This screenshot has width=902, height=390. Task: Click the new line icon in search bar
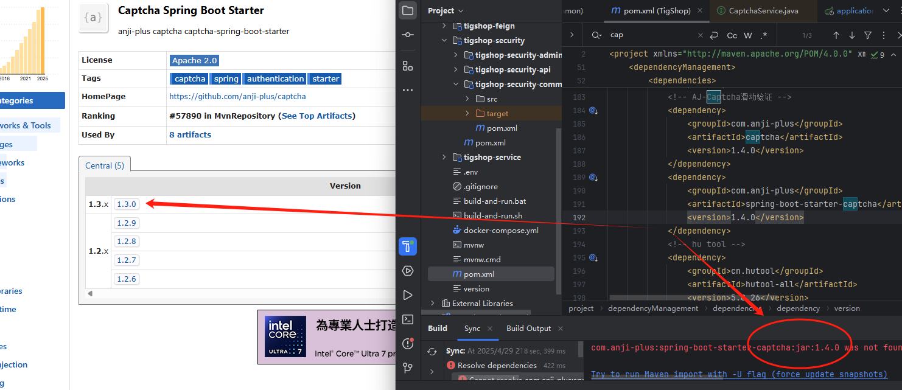click(715, 35)
